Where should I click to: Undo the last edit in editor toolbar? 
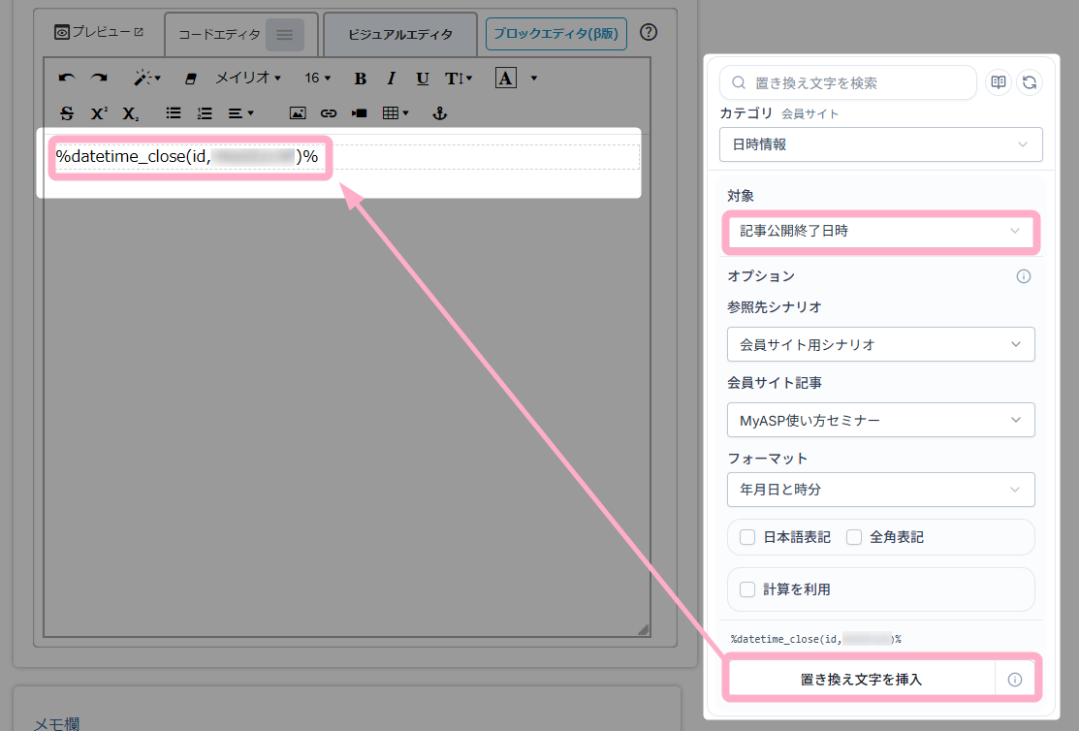(x=67, y=79)
